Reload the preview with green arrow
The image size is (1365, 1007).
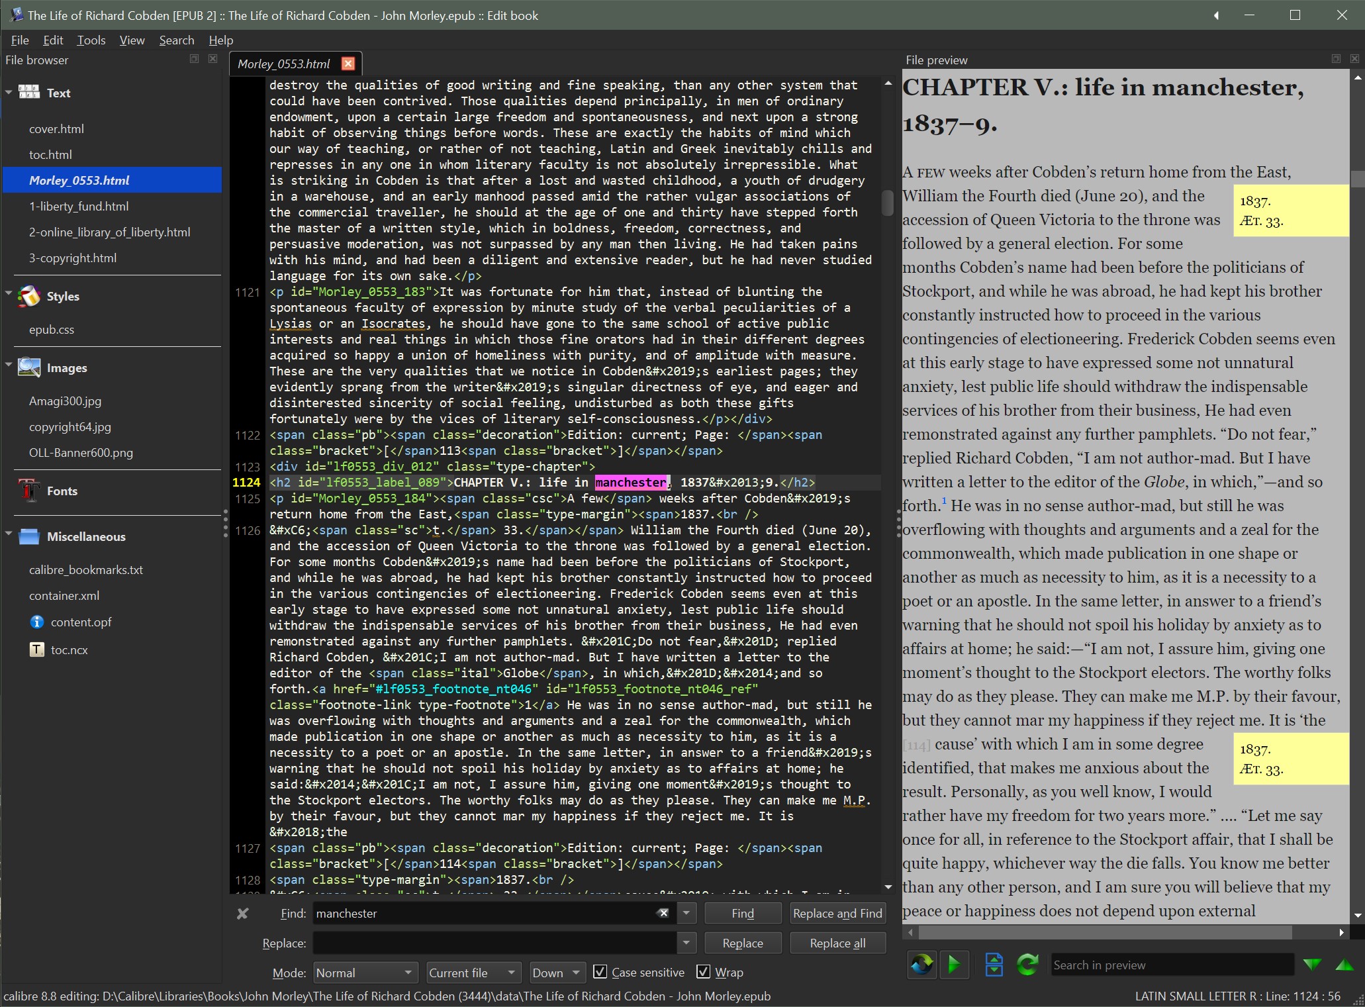[1027, 965]
